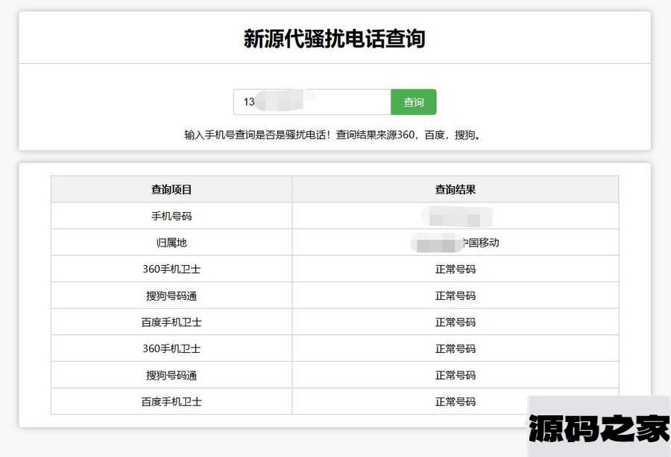Click the 查询项目 column header

(171, 189)
